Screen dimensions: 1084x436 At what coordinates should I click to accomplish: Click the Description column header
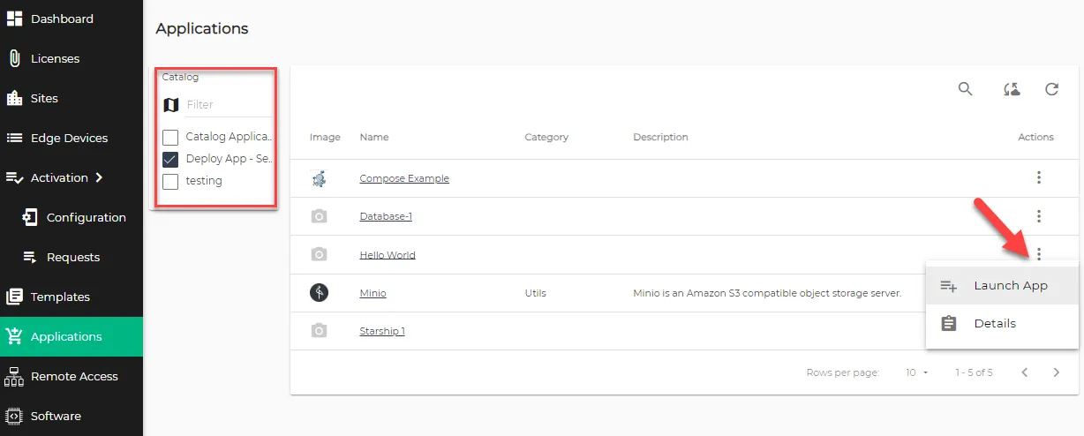(x=660, y=137)
